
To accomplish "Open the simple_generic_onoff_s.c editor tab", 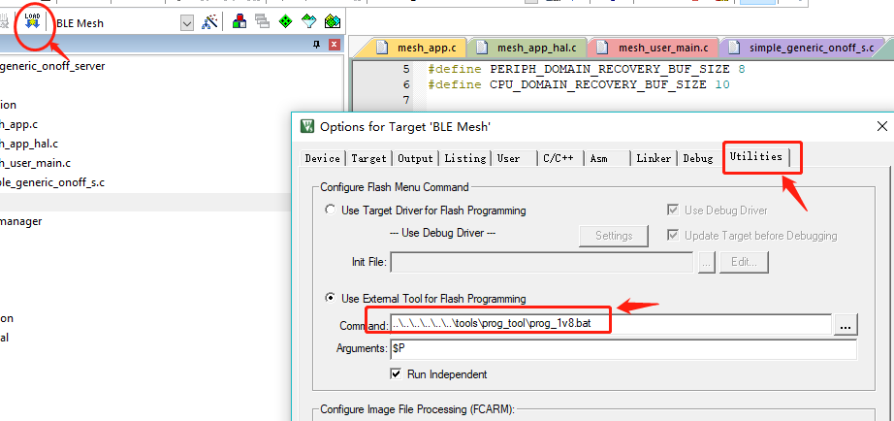I will 804,48.
